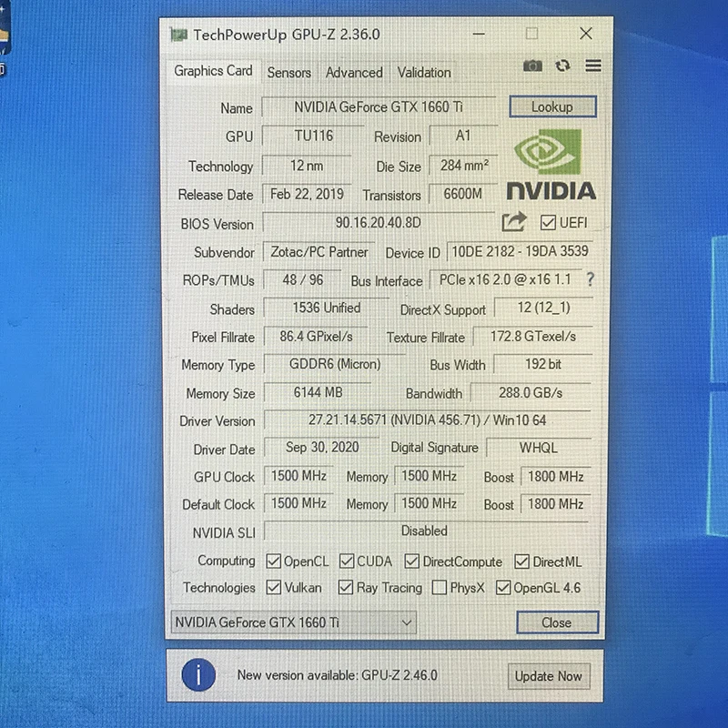728x728 pixels.
Task: Open the GPU selection dropdown
Action: click(294, 622)
